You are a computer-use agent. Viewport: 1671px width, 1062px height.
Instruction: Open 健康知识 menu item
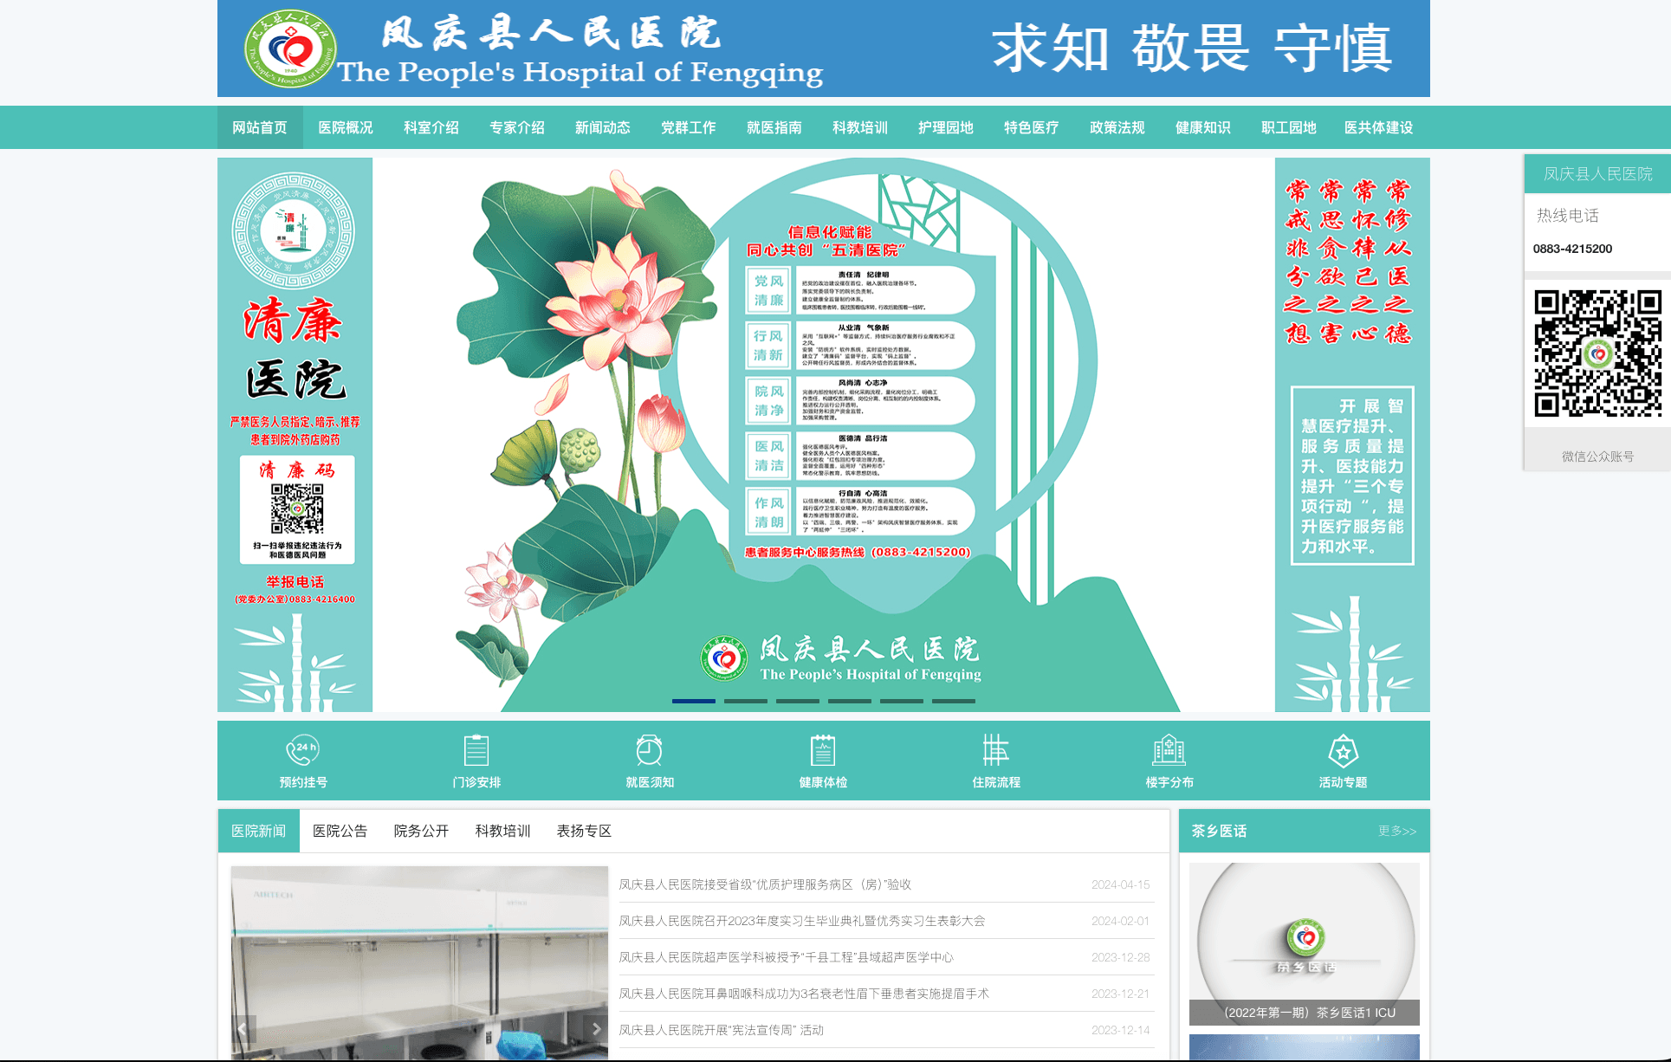pos(1203,127)
